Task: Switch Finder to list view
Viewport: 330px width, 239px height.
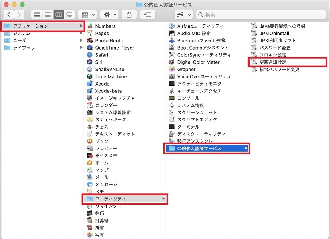Action: pos(48,15)
